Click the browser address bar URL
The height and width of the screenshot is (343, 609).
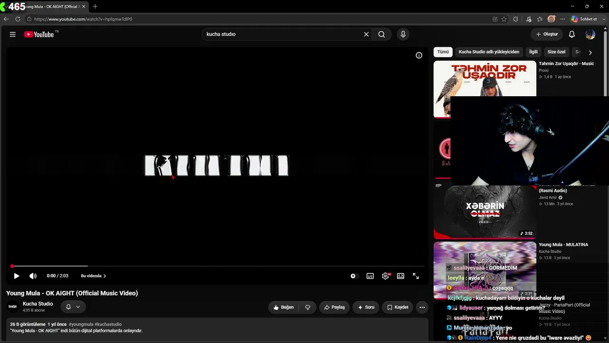(x=83, y=19)
